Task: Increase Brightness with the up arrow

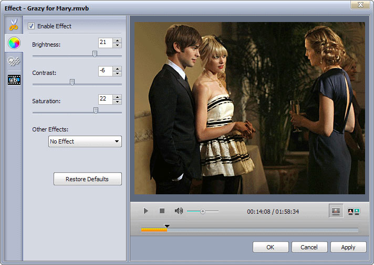Action: pos(117,40)
